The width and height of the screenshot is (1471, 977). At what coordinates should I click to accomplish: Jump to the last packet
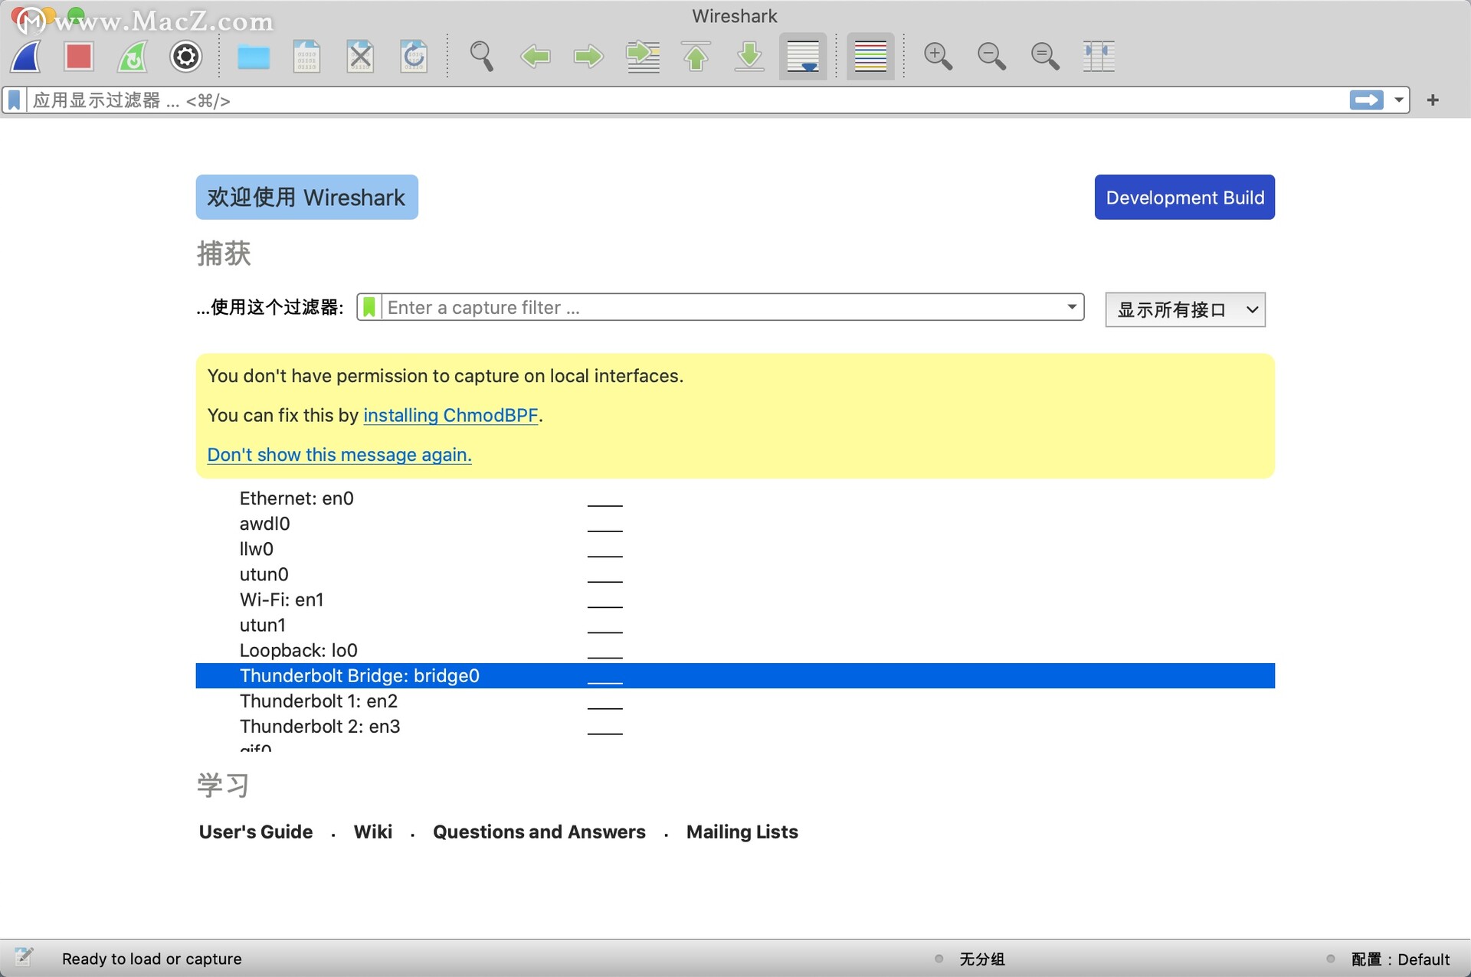coord(749,57)
